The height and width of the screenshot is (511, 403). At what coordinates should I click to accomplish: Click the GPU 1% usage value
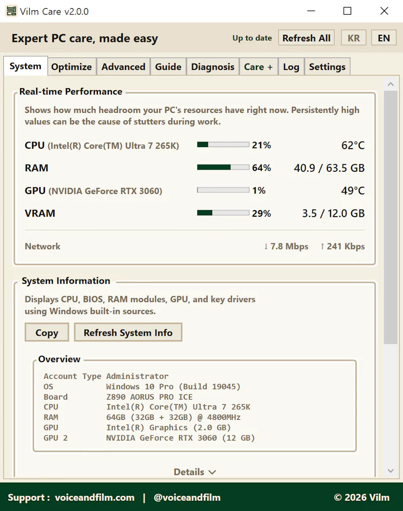[259, 190]
